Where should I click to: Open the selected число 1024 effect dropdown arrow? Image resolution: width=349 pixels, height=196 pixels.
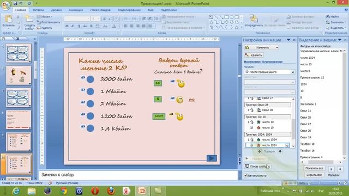tap(287, 145)
